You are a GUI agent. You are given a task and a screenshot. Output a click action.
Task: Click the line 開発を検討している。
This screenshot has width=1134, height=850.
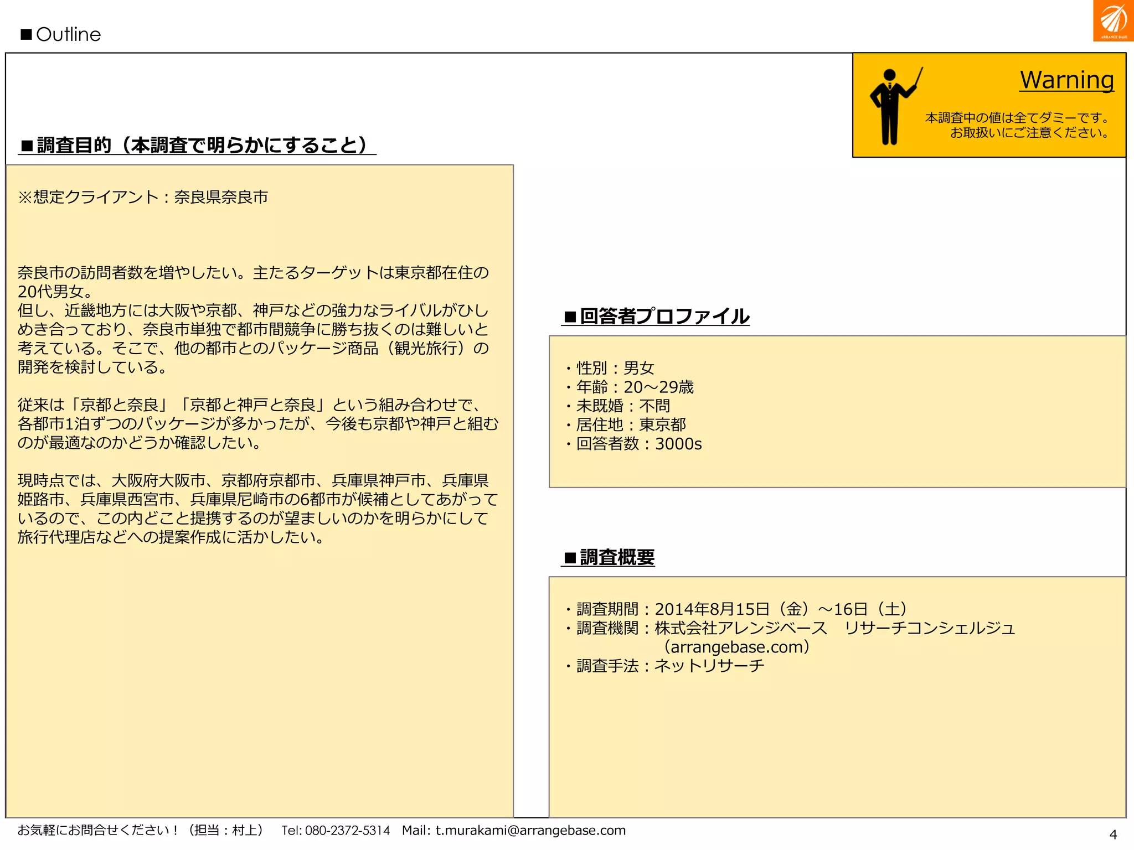point(92,367)
